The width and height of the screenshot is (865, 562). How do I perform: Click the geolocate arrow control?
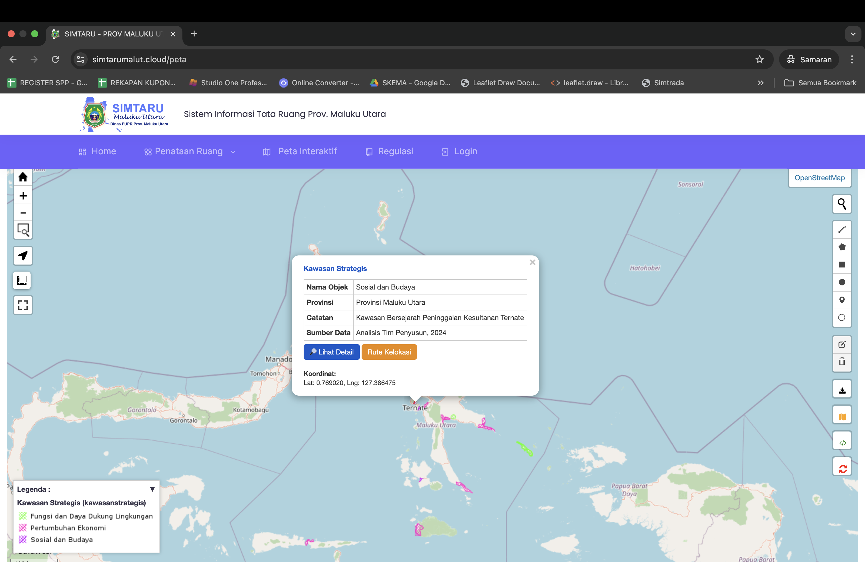click(x=23, y=256)
